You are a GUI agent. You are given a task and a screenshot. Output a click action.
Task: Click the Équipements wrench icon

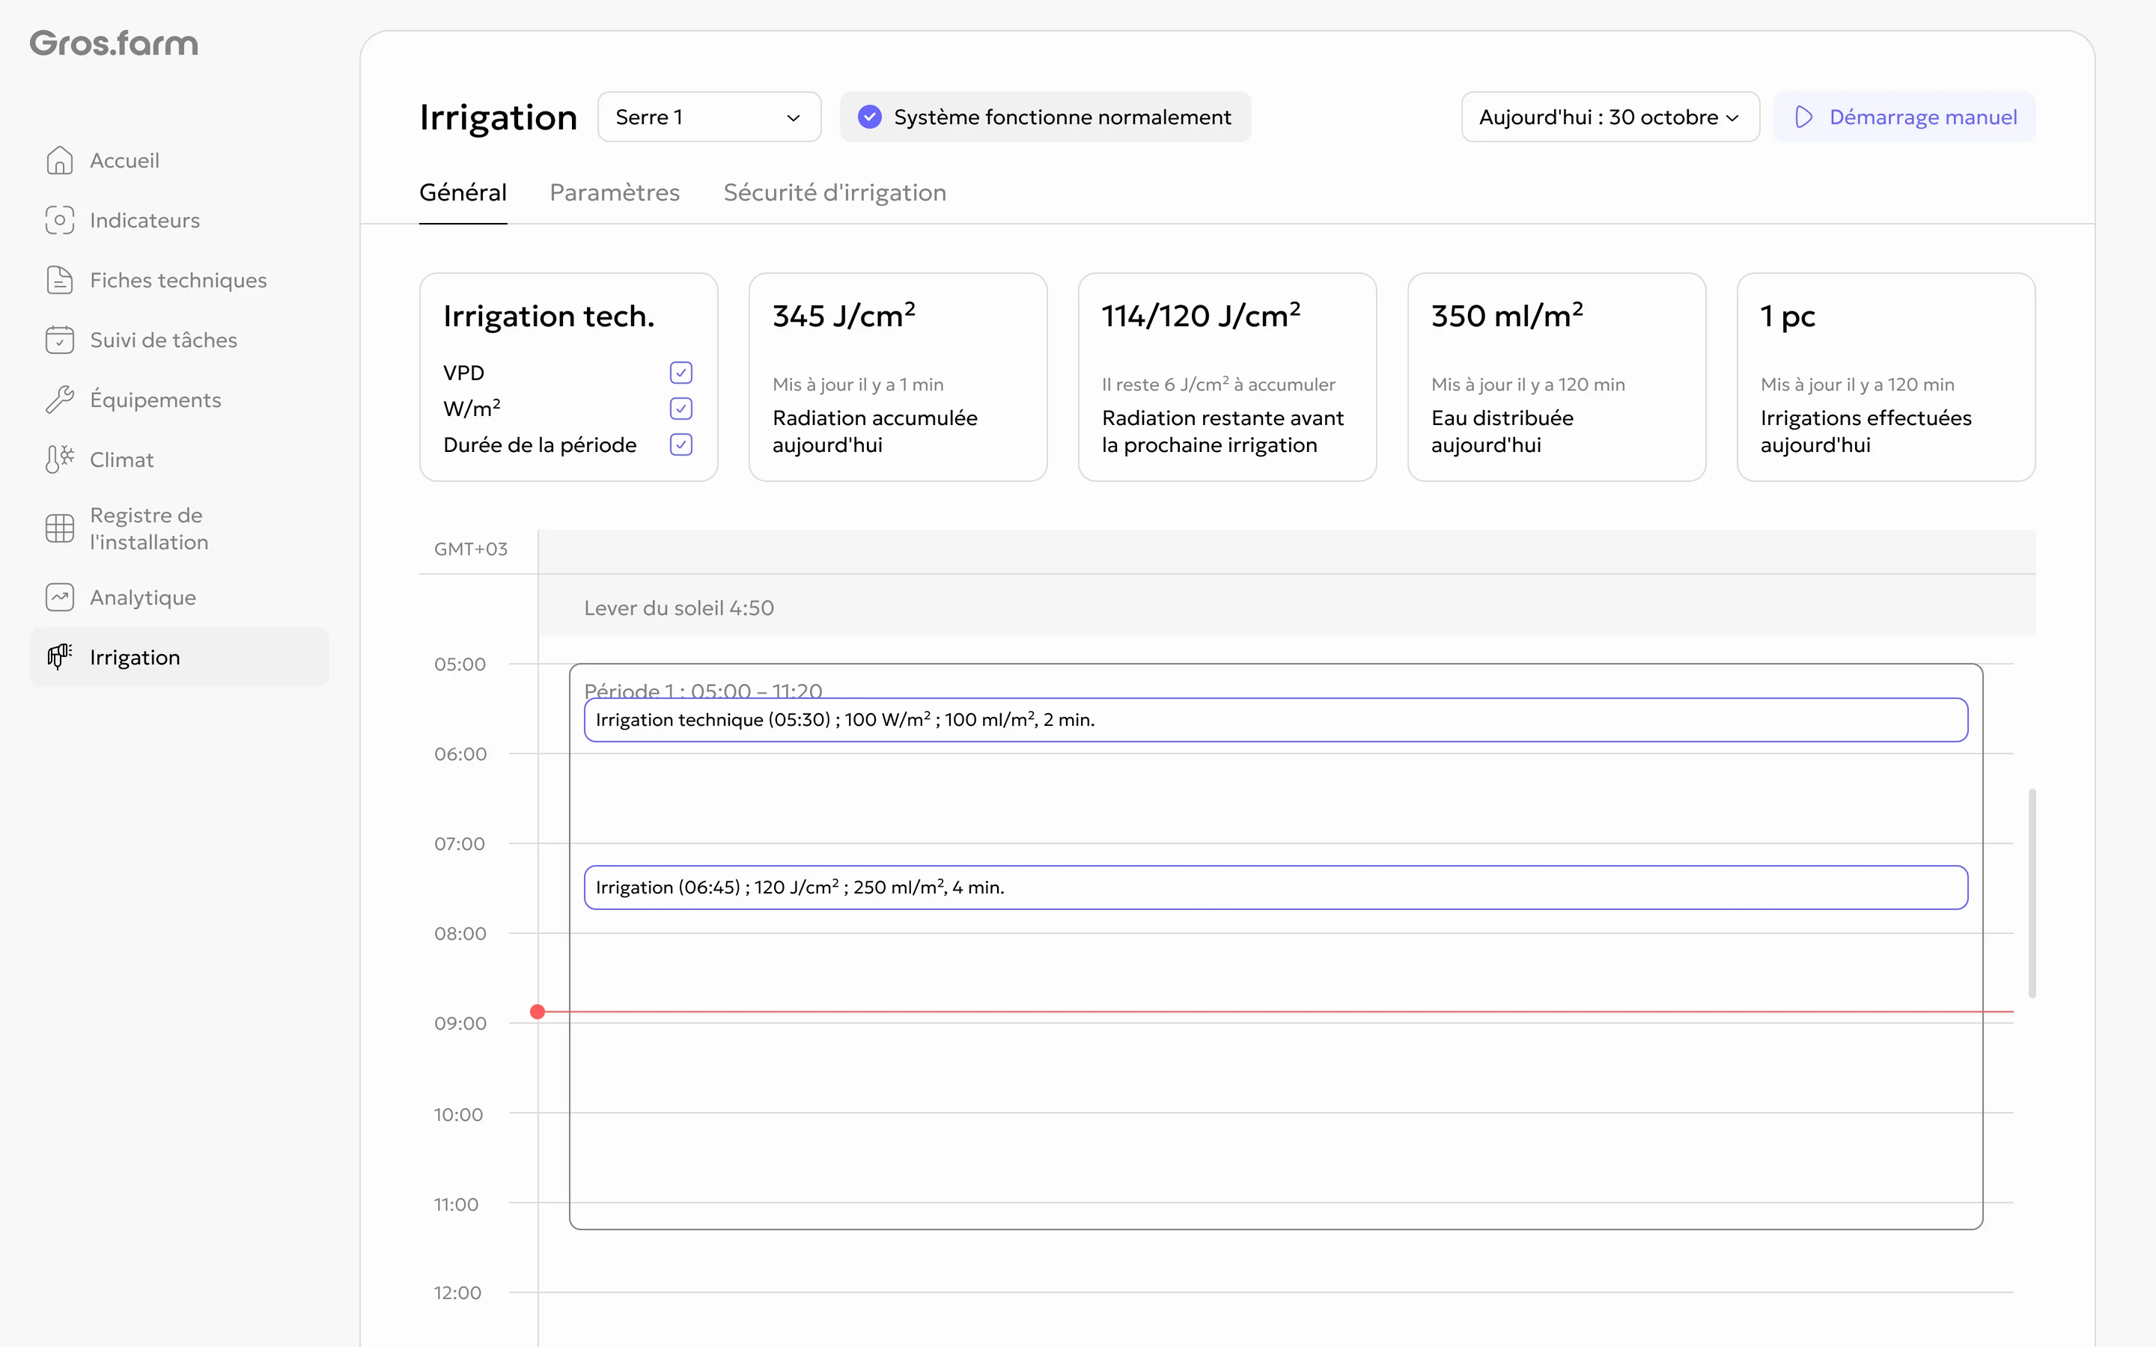60,400
